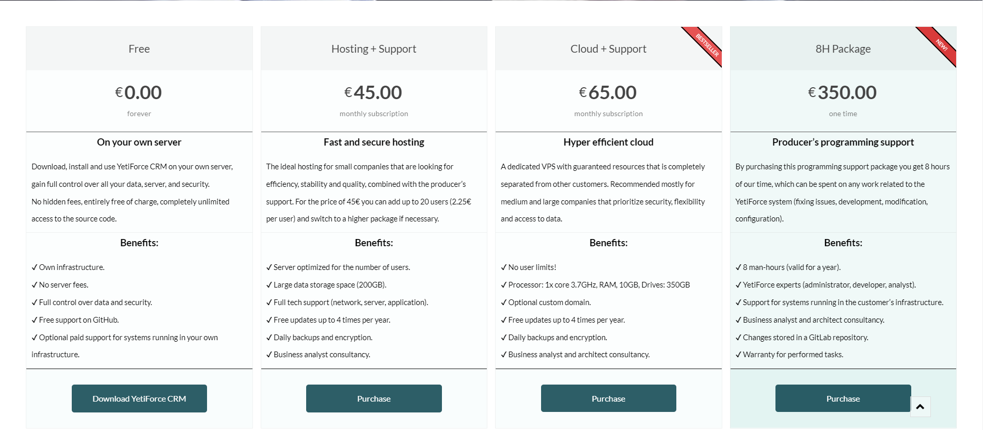
Task: Click the red NEW! ribbon
Action: tap(941, 45)
